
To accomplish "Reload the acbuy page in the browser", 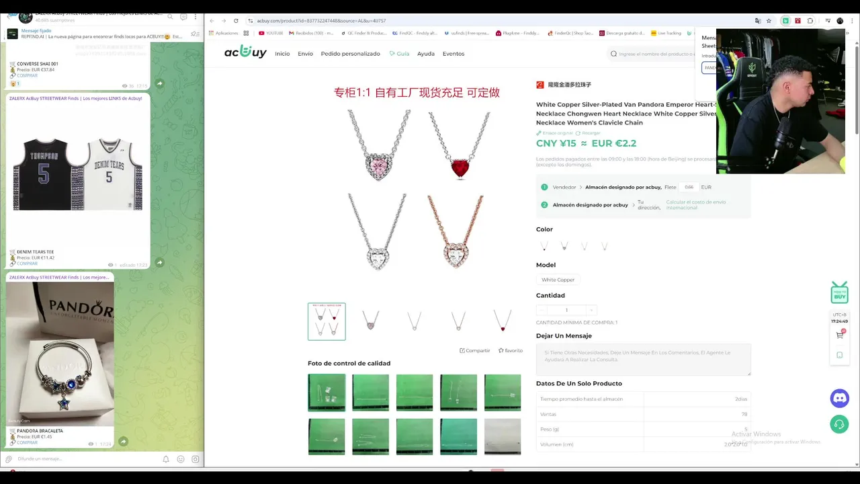I will click(236, 21).
